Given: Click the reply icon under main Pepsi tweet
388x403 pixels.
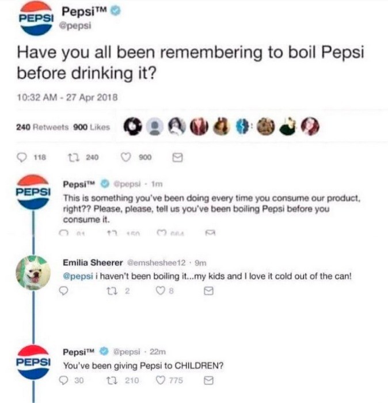Looking at the screenshot, I should pos(21,157).
